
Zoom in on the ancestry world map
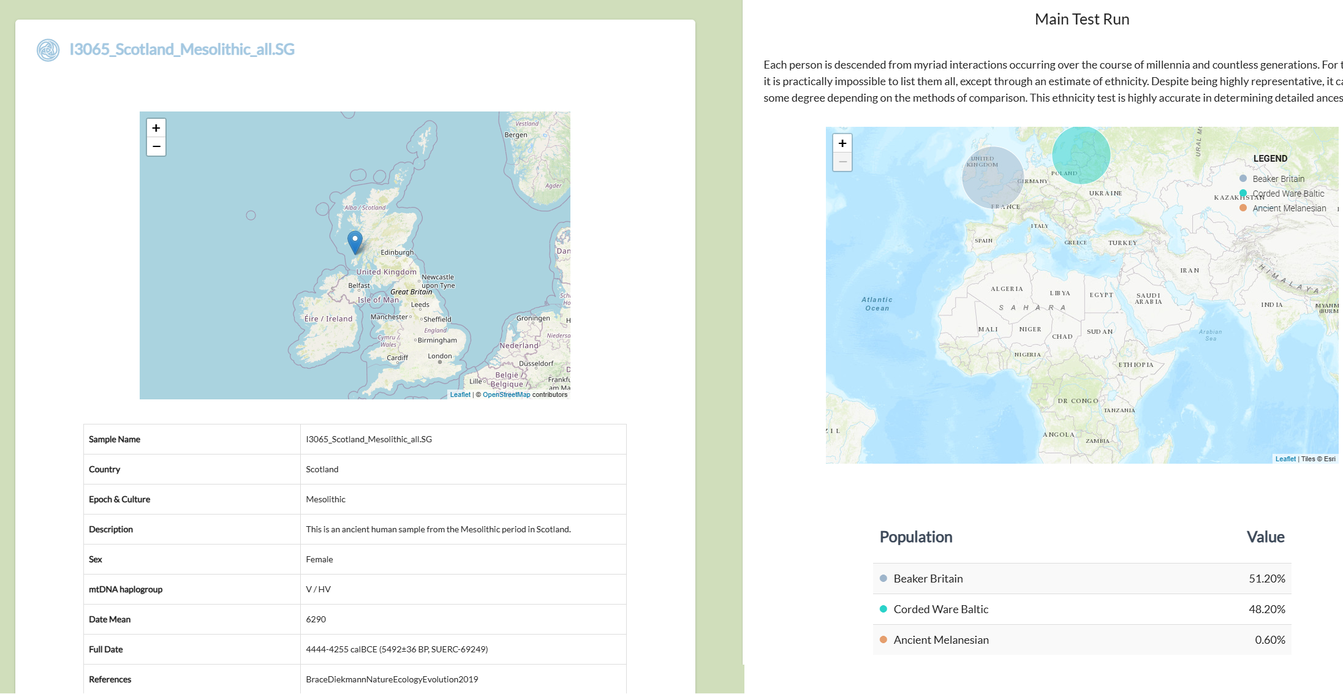click(x=842, y=143)
